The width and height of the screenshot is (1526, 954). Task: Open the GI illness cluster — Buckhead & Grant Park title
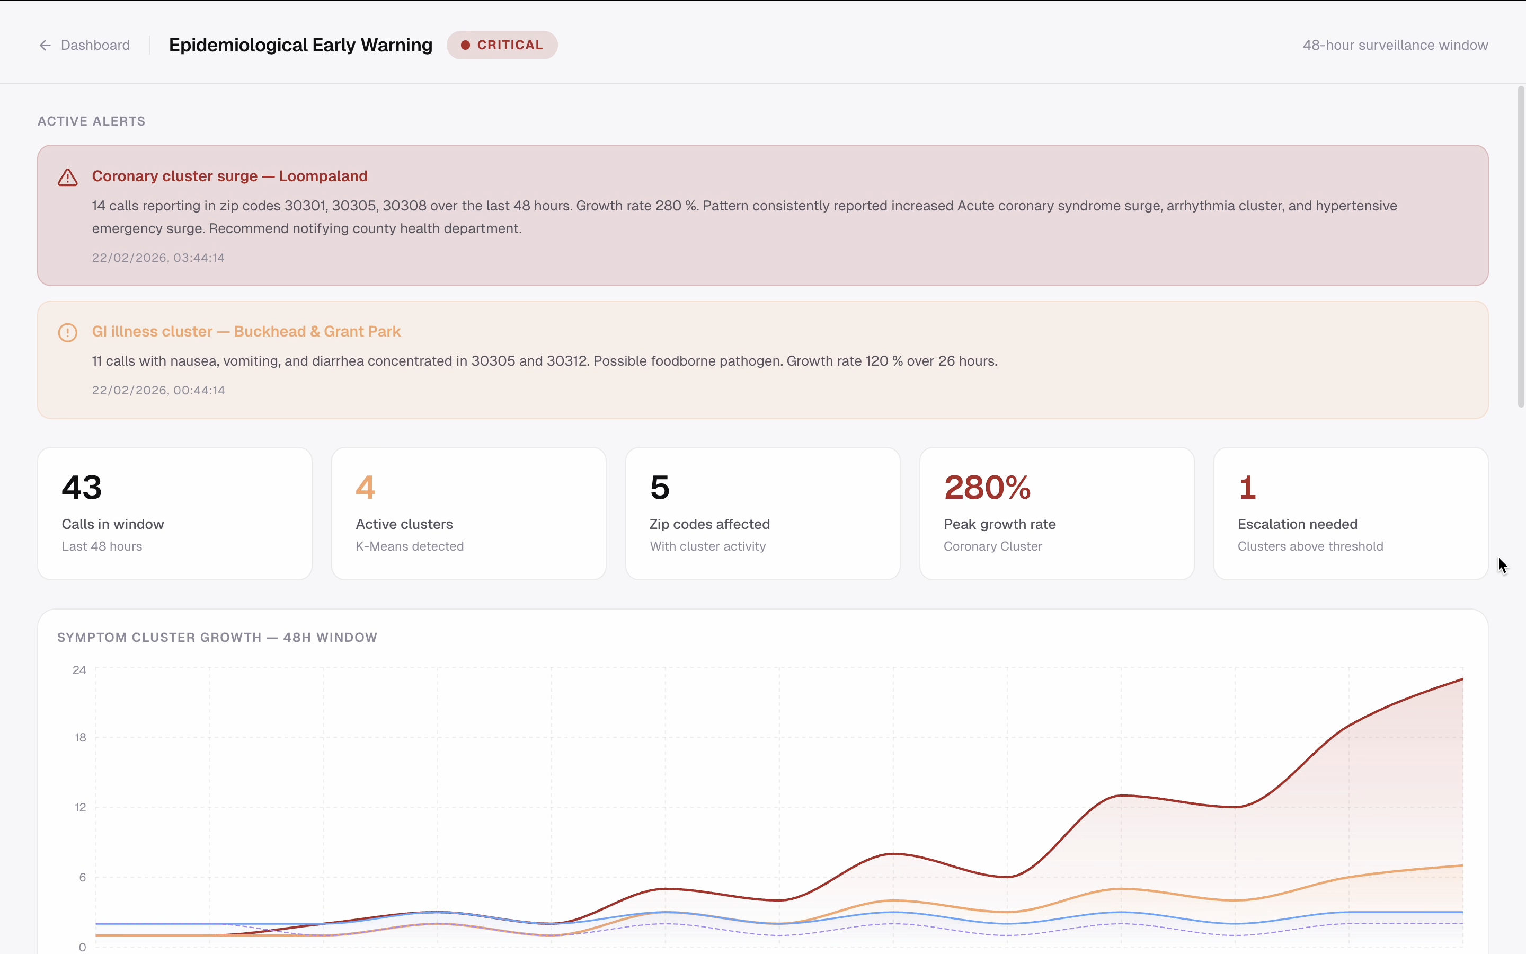coord(246,331)
